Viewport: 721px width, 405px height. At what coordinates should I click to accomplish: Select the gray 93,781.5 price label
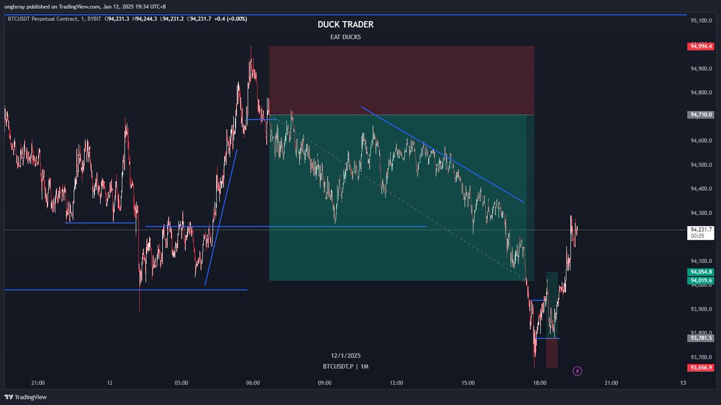point(701,338)
